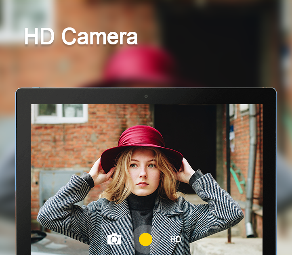This screenshot has width=292, height=255.
Task: Switch to the photo camera icon
Action: click(x=114, y=239)
